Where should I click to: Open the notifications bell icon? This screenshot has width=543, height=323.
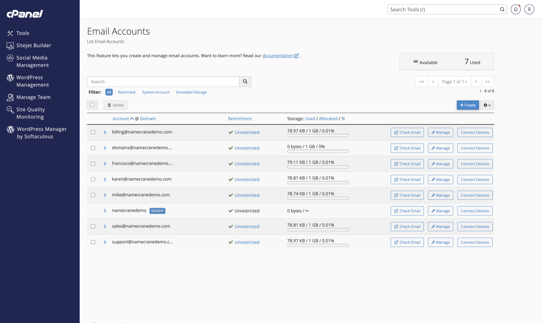(515, 9)
